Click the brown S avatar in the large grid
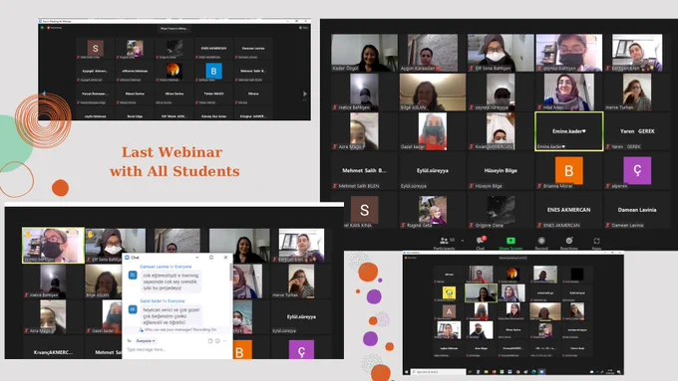 (x=365, y=210)
